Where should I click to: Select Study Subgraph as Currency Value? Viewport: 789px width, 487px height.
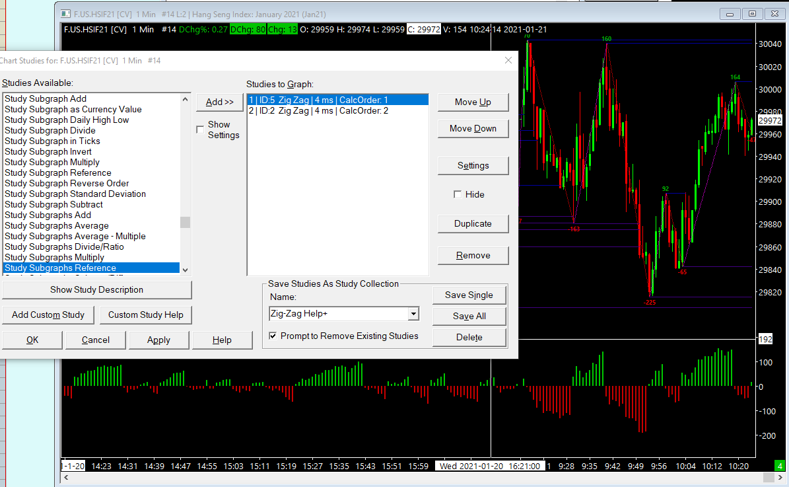click(x=91, y=109)
